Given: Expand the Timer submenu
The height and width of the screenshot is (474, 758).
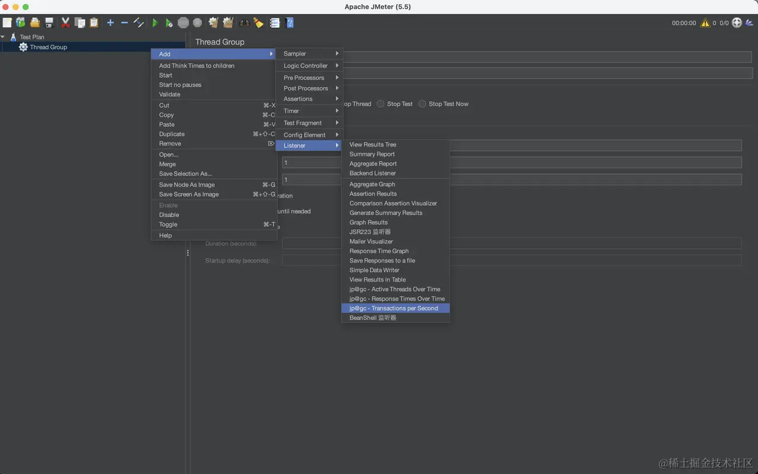Looking at the screenshot, I should pyautogui.click(x=309, y=111).
